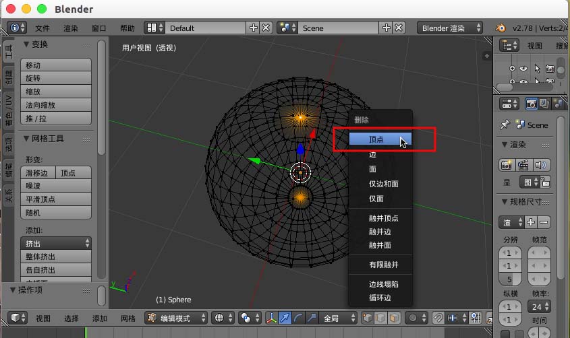Click the render animation clapperboard button
Viewport: 570px width, 338px height.
pyautogui.click(x=523, y=165)
